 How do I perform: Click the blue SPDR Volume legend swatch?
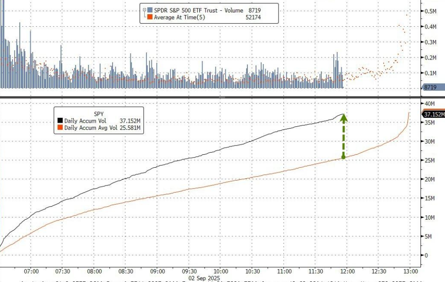(150, 10)
